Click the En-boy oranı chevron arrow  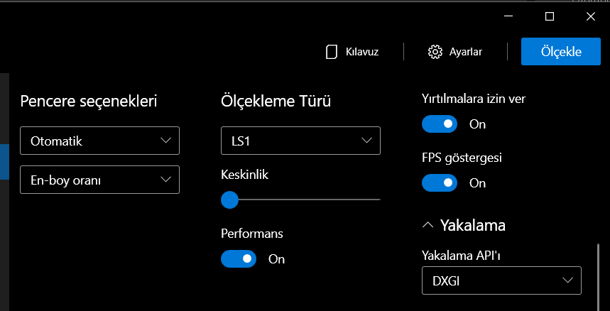(166, 180)
